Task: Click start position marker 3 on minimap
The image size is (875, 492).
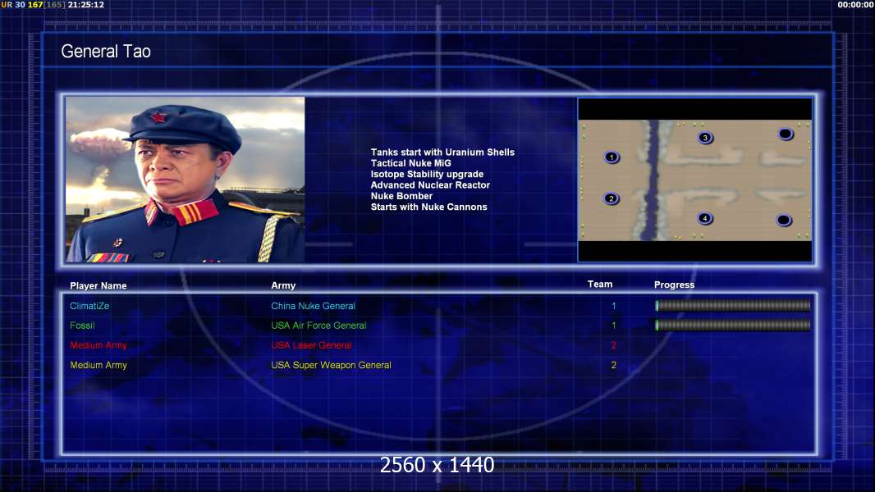Action: click(x=705, y=138)
